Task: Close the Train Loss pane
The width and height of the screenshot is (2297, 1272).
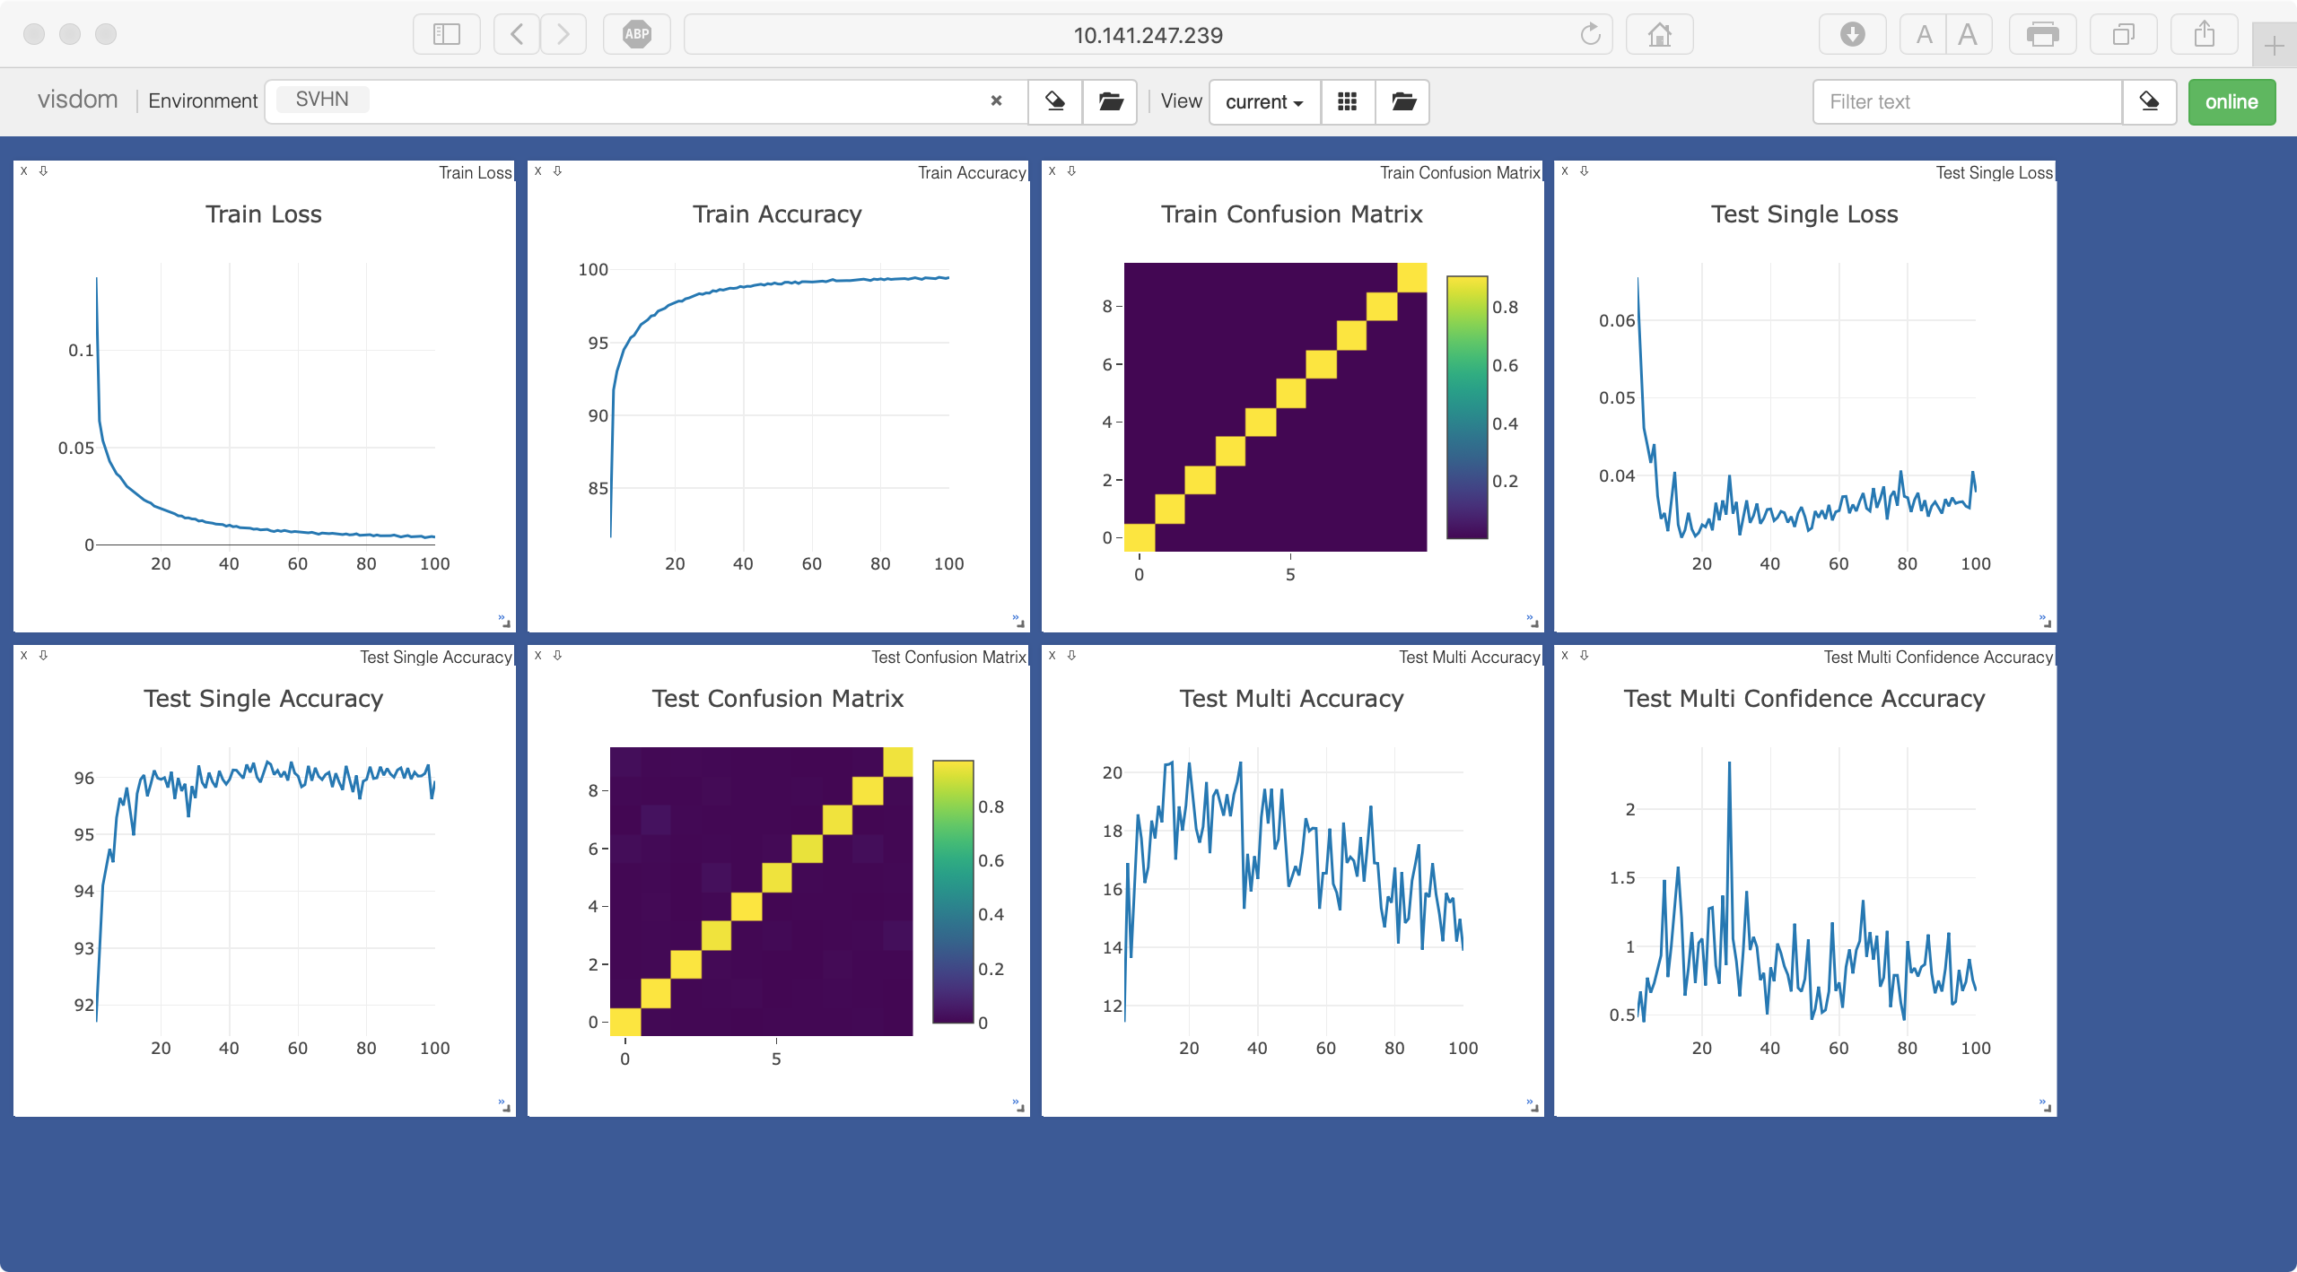Action: 24,171
